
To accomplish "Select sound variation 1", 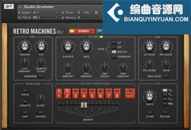I will pos(59,93).
